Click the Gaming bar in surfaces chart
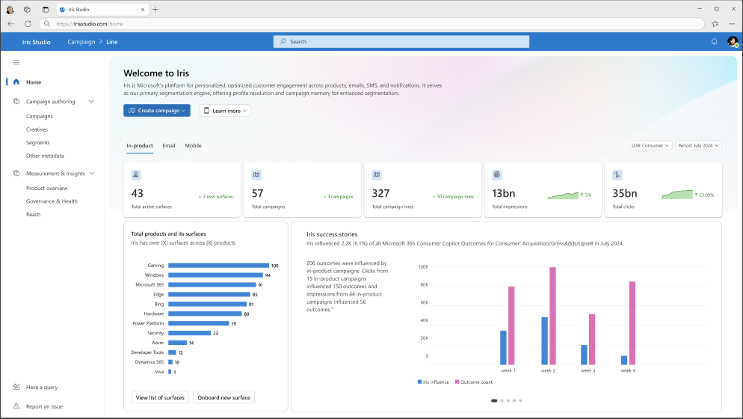 pyautogui.click(x=218, y=266)
